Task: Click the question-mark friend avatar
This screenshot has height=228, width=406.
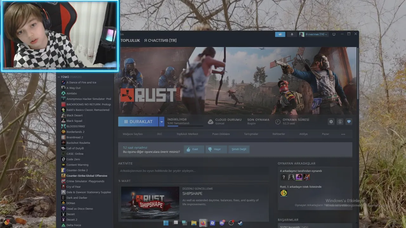Action: [x=284, y=177]
